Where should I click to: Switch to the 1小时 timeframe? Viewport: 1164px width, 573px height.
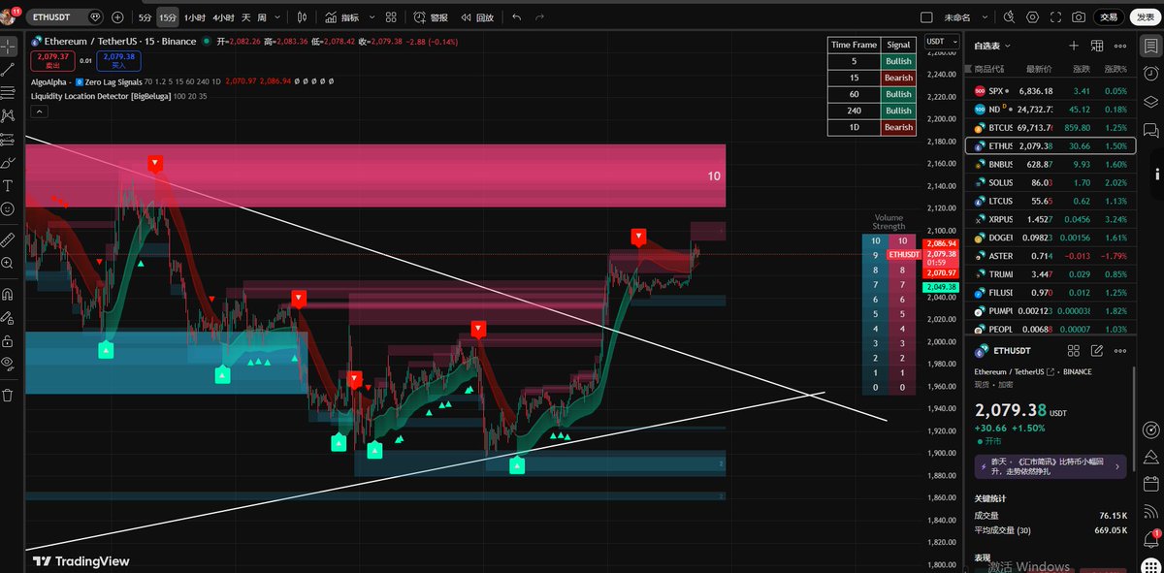[x=196, y=17]
